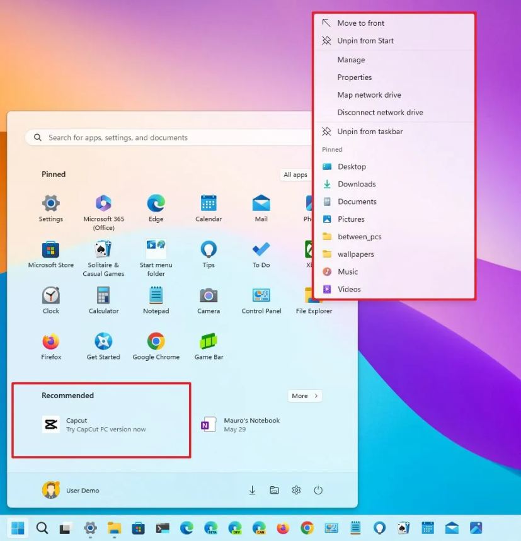Open the wallpapers pinned folder
Image resolution: width=521 pixels, height=541 pixels.
[x=394, y=254]
